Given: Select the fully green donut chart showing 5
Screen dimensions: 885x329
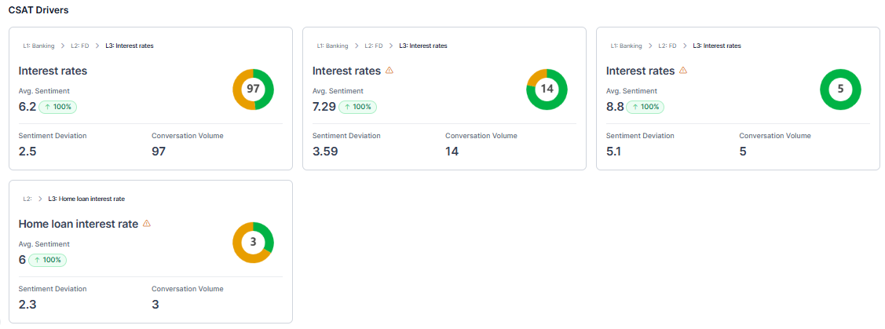Looking at the screenshot, I should point(840,90).
